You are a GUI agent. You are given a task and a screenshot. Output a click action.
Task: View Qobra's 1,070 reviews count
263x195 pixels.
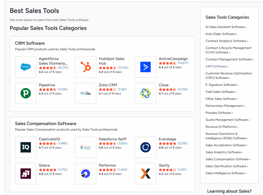[62, 170]
